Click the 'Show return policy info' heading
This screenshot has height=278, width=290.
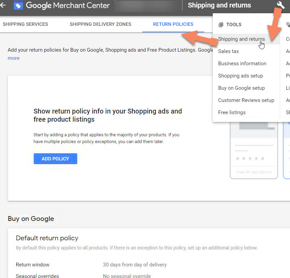pos(108,115)
